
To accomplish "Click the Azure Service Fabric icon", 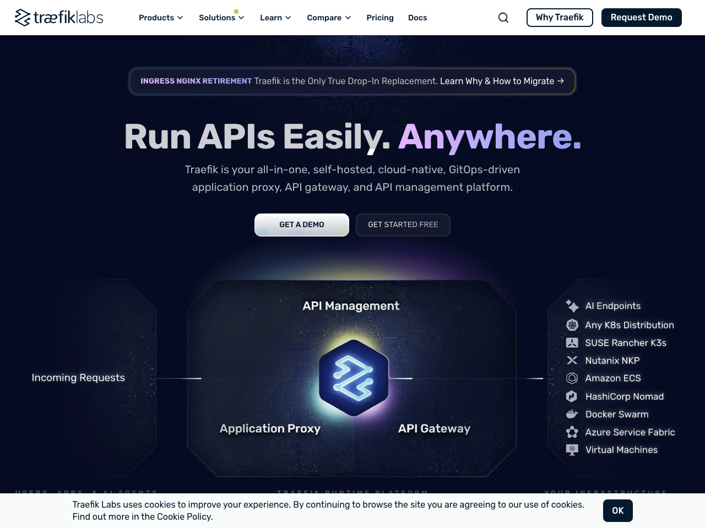I will (571, 432).
